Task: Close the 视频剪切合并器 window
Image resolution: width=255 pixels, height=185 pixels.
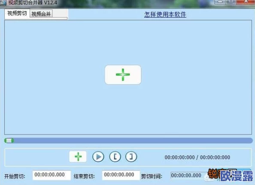Action: 246,2
